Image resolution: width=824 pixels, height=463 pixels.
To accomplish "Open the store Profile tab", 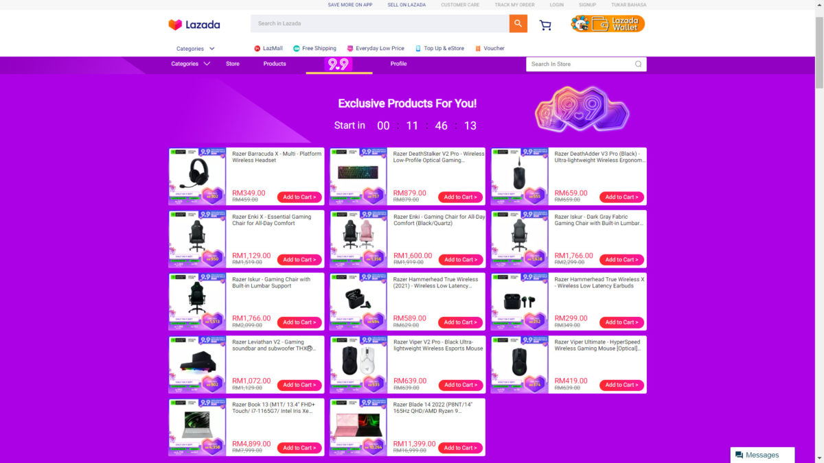I will point(398,64).
